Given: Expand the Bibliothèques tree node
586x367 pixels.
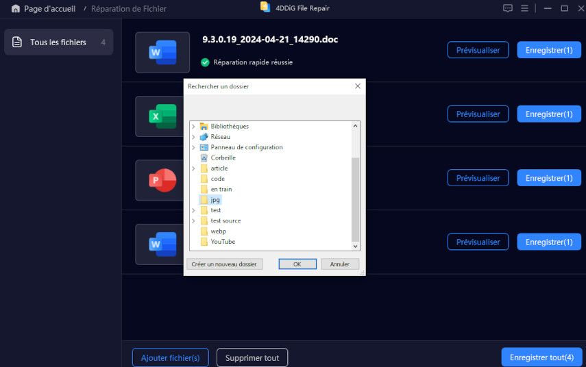Looking at the screenshot, I should (x=193, y=127).
